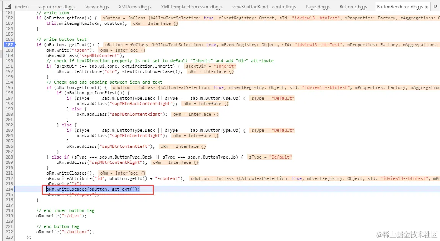Set a breakpoint on line 214
Image resolution: width=440 pixels, height=241 pixels.
click(9, 189)
